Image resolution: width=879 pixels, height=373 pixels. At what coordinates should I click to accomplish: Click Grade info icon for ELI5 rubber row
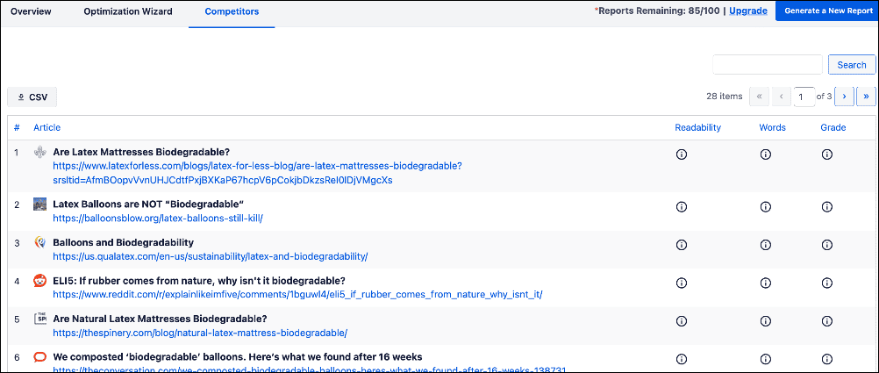pyautogui.click(x=826, y=283)
